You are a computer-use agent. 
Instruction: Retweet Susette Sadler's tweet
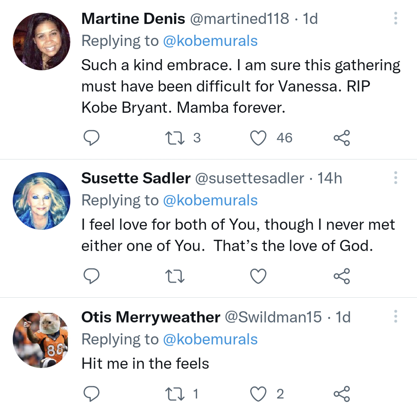tap(175, 276)
